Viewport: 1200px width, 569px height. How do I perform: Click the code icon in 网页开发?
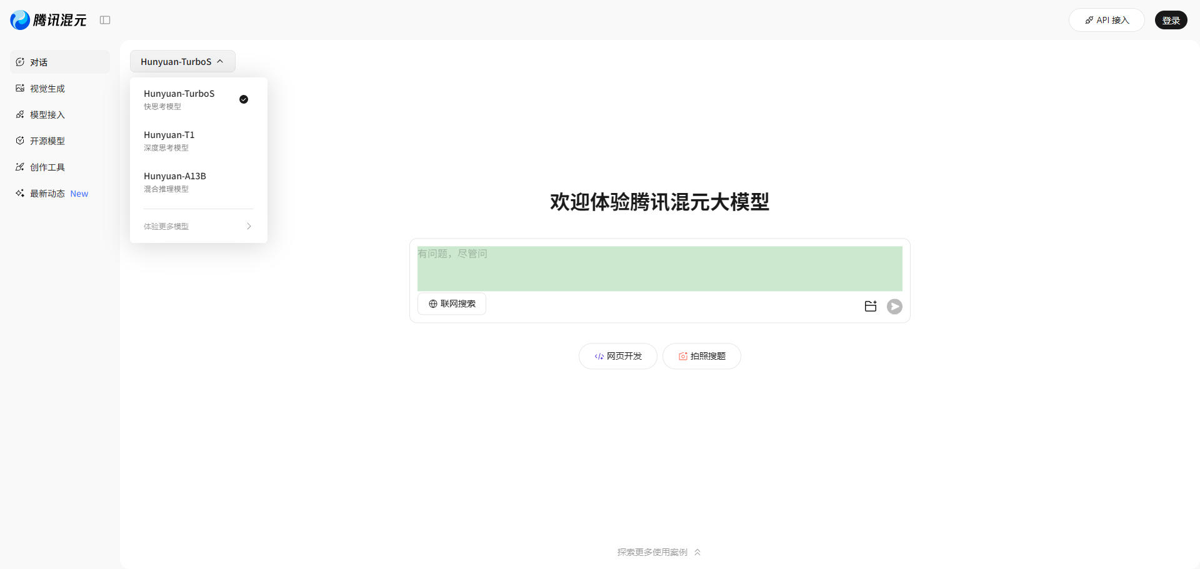click(599, 356)
